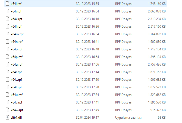Screen dimensions: 182x123
Task: Click the x64p.rpf file name
Action: (x=17, y=57)
